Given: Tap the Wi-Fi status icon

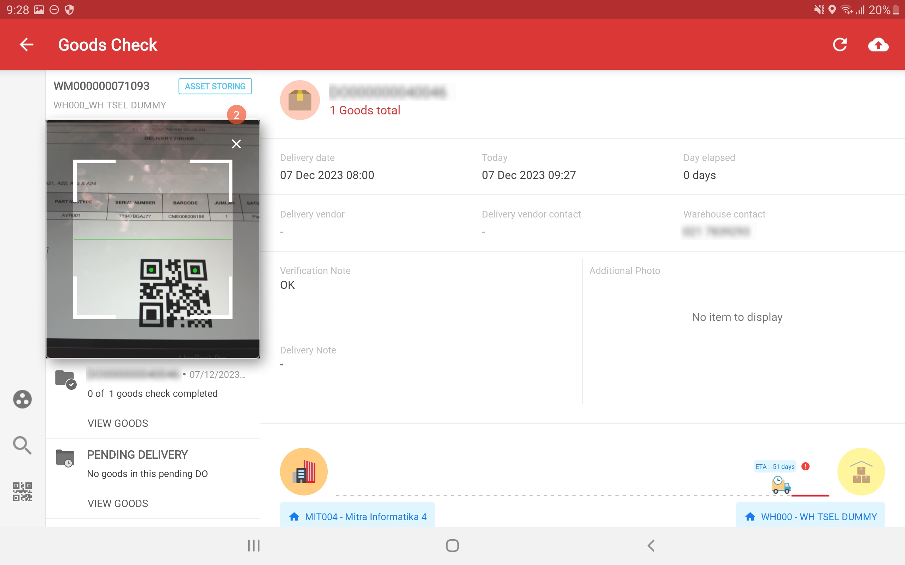Looking at the screenshot, I should (847, 10).
